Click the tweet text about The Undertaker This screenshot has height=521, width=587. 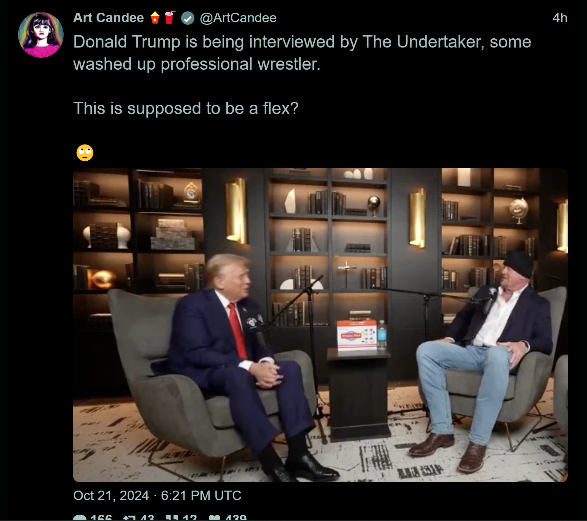point(302,53)
